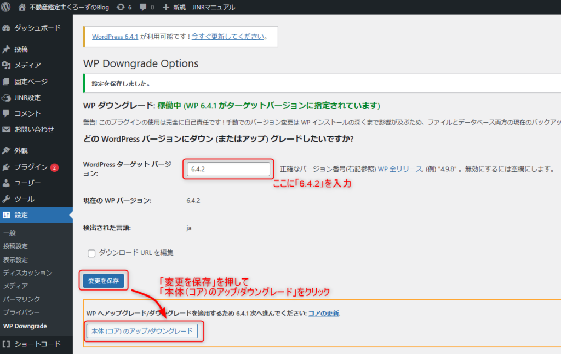Screen dimensions: 561x354
Task: Open the site name 不動産鑑定士くろーずのBlog
Action: pyautogui.click(x=69, y=7)
